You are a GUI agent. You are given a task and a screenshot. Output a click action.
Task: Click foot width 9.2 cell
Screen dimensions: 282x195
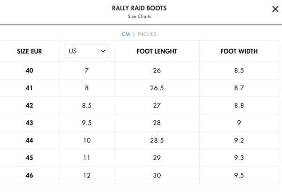click(x=239, y=140)
